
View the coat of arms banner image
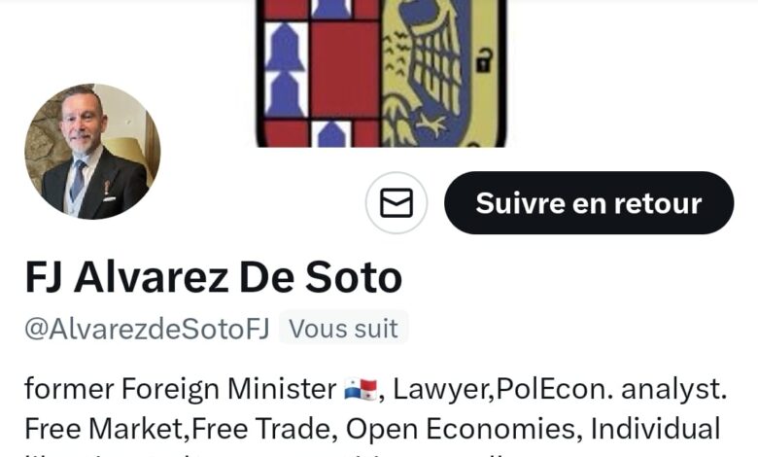[381, 74]
